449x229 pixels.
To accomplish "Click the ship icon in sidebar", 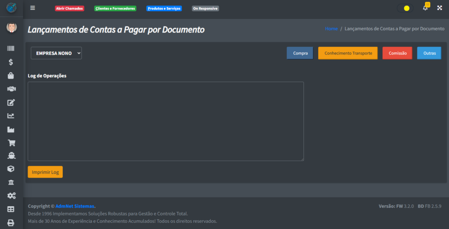I will click(11, 156).
